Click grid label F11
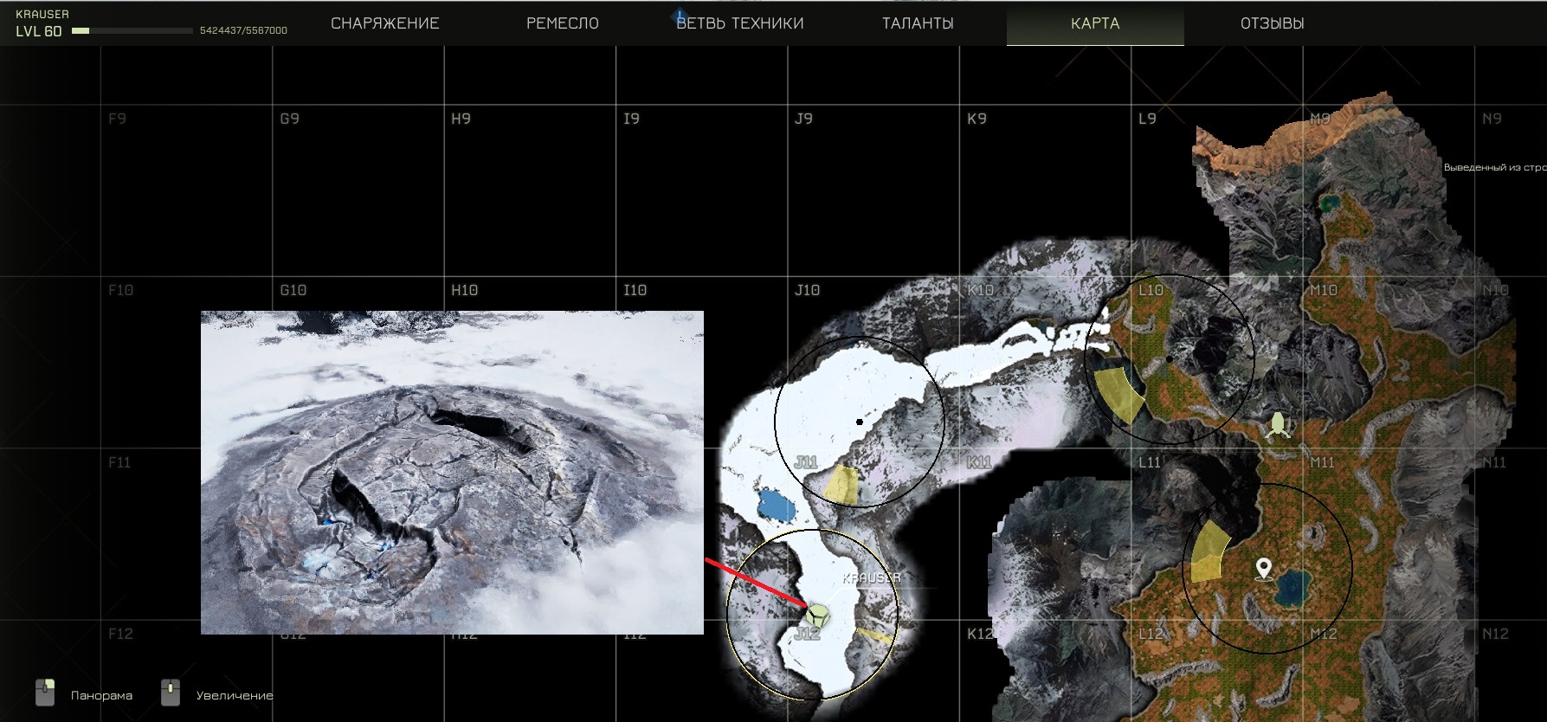Screen dimensions: 1547x722 [x=119, y=462]
